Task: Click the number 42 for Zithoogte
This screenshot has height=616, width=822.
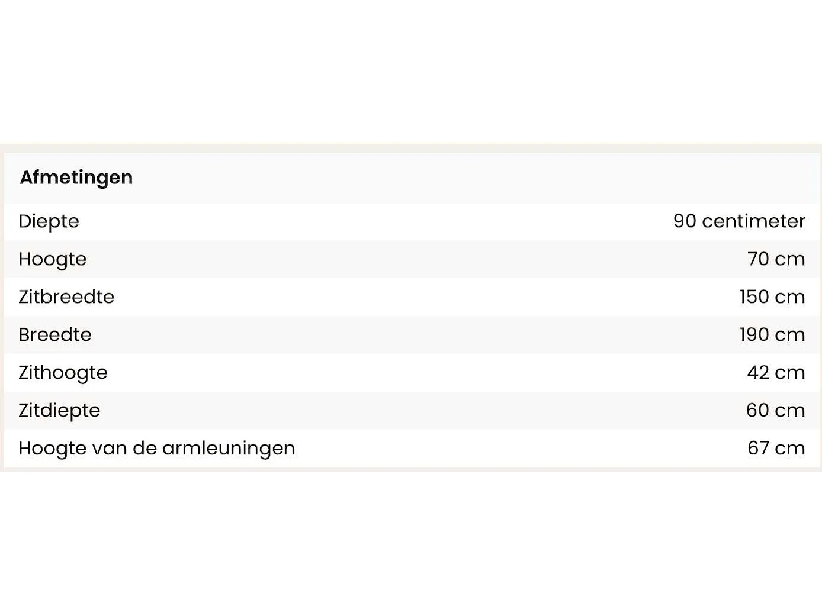Action: click(758, 373)
